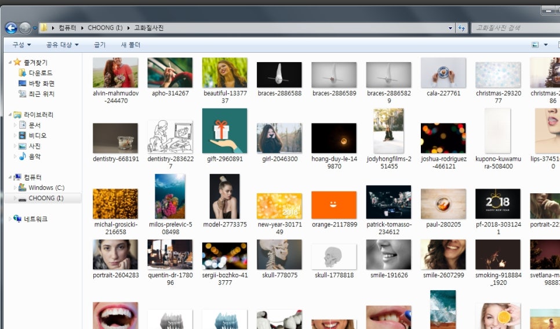Screen dimensions: 560x329
Task: Select the michal-grosicki-216658 thumbnail
Action: (x=115, y=204)
